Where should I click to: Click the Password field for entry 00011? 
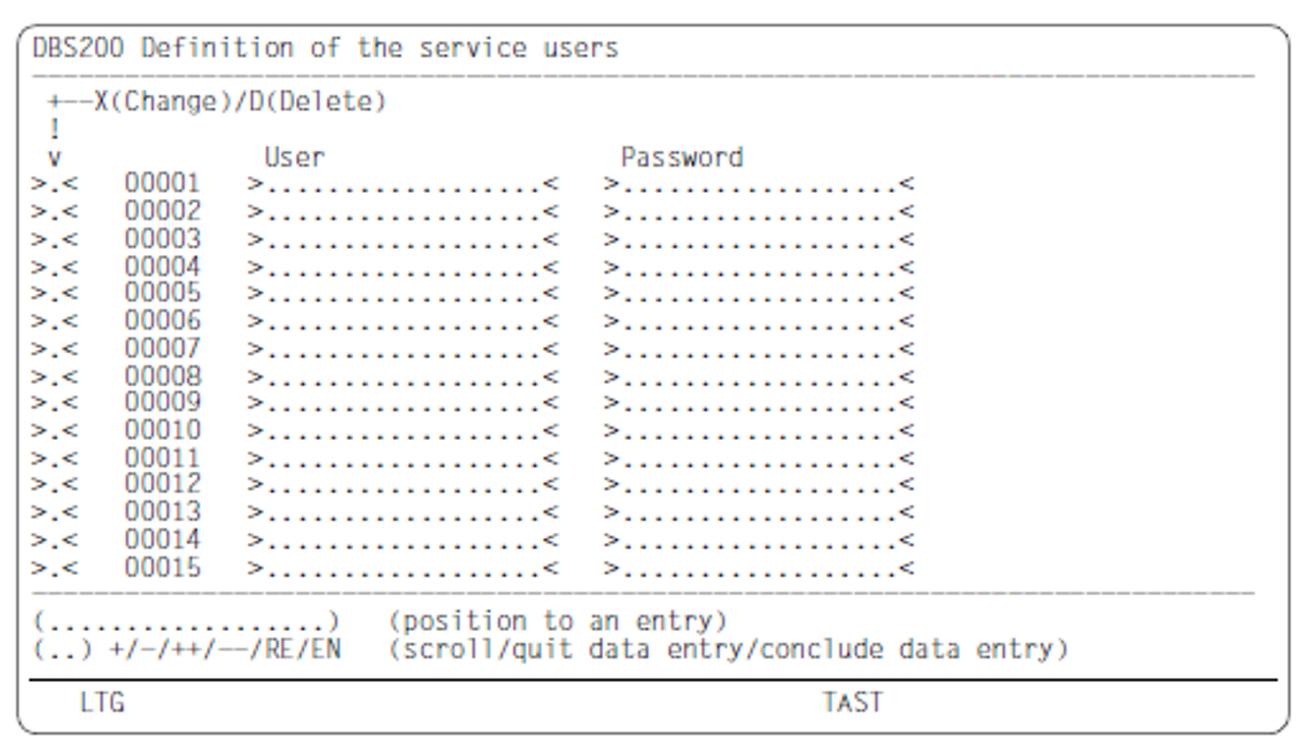759,459
